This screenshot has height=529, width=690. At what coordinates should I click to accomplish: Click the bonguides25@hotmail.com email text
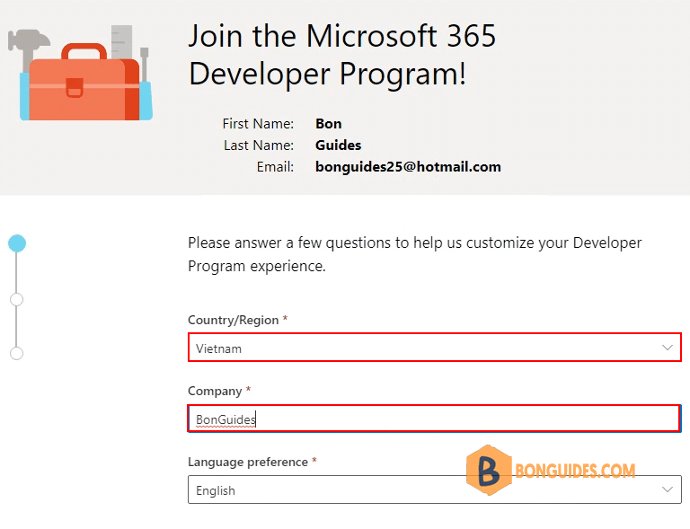408,167
